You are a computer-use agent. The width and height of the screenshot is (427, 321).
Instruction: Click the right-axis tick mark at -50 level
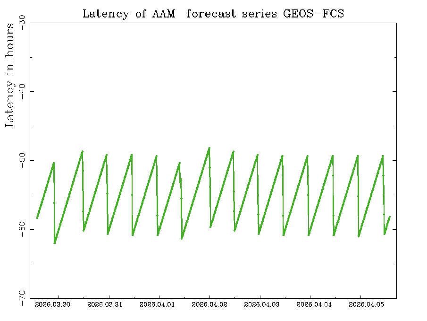click(394, 160)
